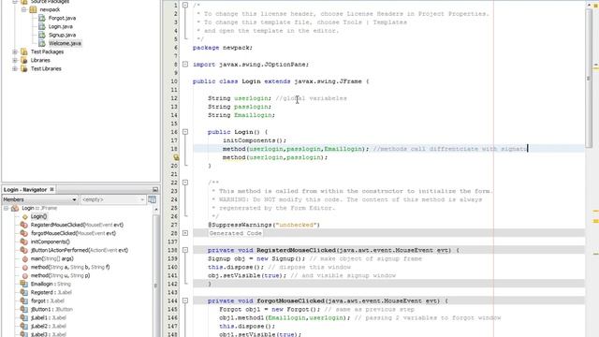The height and width of the screenshot is (337, 599).
Task: Expand the Libraries node
Action: [x=15, y=60]
